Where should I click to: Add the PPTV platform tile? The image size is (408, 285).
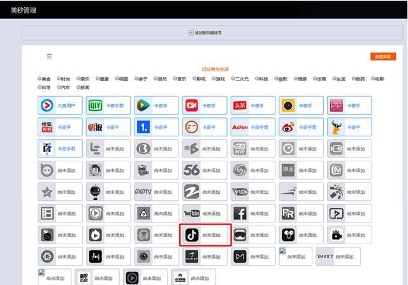156,192
